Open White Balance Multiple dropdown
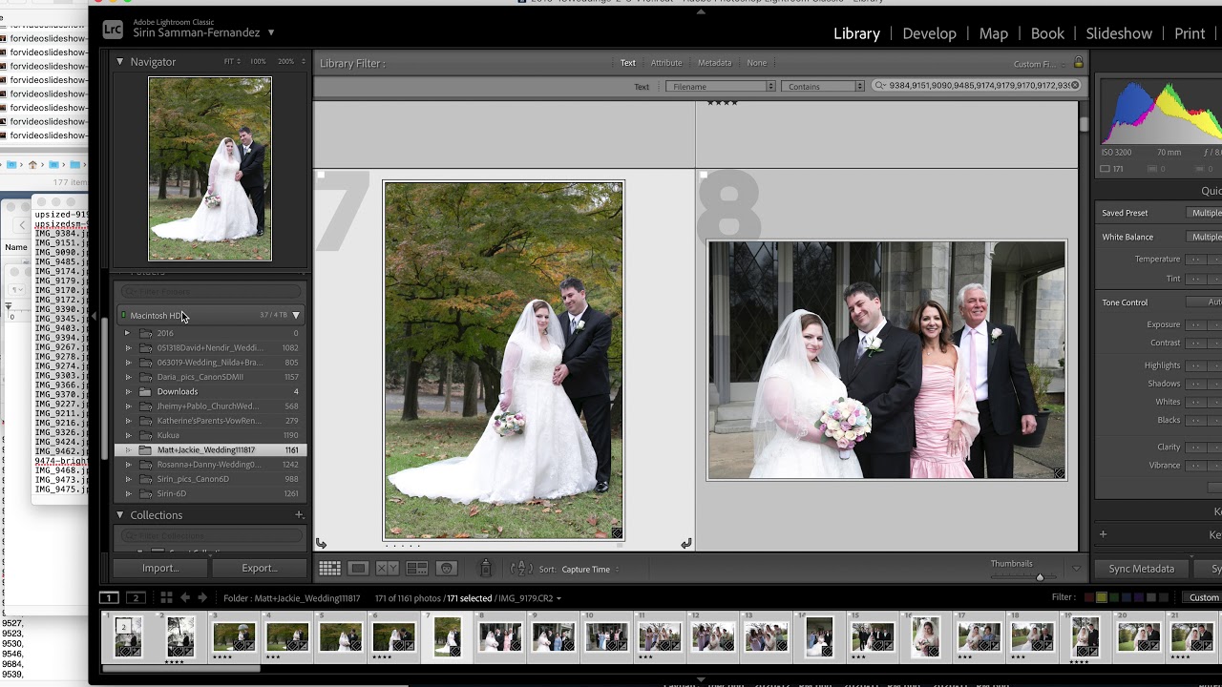 (1204, 237)
